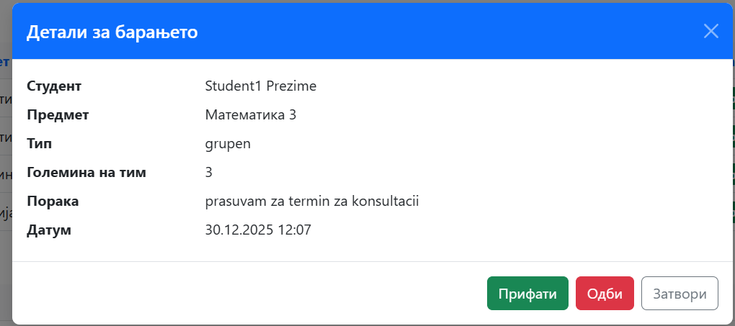Select the date value '30.12.2025 12:07'
The height and width of the screenshot is (326, 735).
pos(258,230)
